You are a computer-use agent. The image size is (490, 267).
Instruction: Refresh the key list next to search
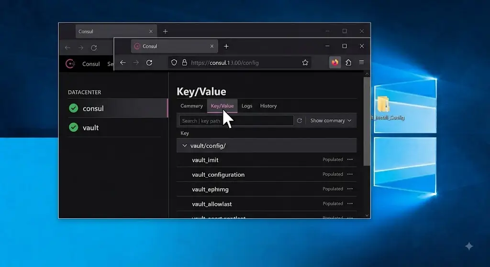300,121
